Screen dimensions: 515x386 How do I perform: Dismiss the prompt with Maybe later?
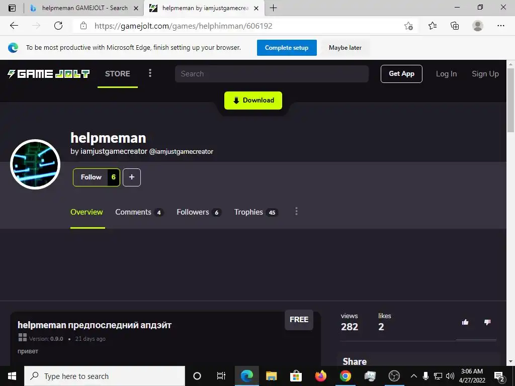coord(345,48)
